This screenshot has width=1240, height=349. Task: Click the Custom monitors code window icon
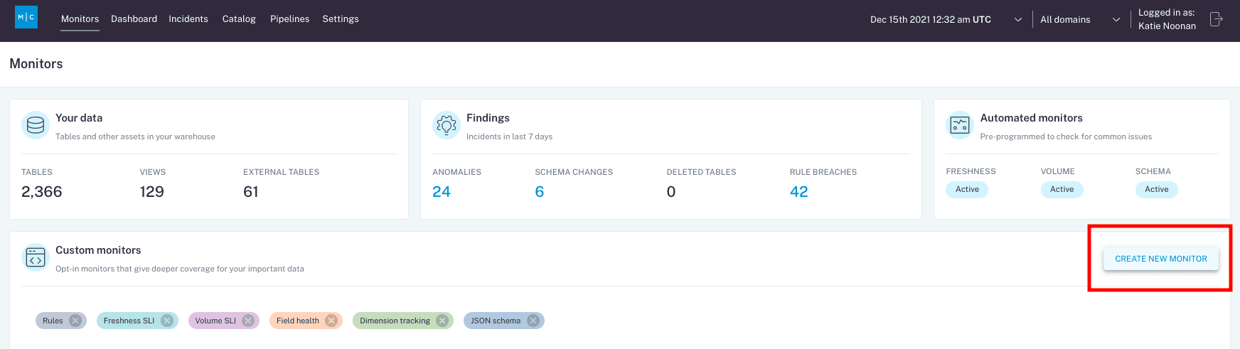click(36, 258)
